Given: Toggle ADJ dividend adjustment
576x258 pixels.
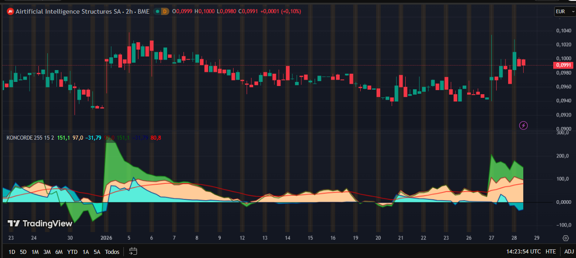Looking at the screenshot, I should [x=569, y=251].
